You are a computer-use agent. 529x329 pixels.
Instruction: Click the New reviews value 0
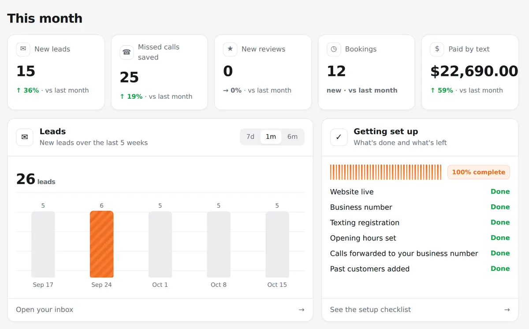tap(228, 71)
